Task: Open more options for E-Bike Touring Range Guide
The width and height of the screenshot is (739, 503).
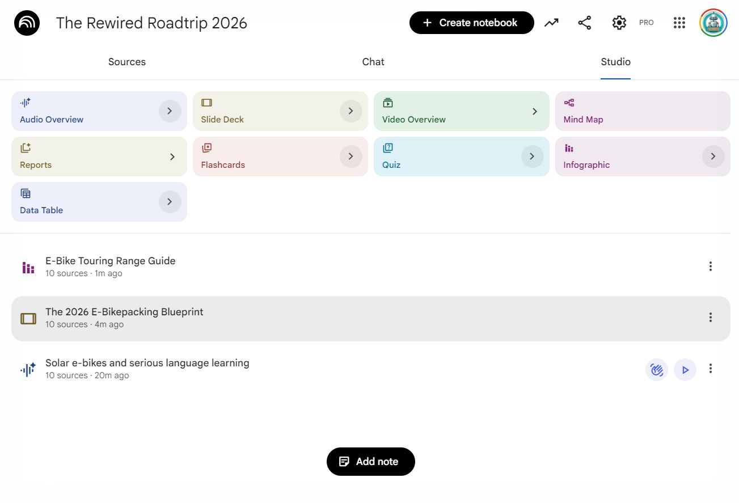Action: point(710,267)
